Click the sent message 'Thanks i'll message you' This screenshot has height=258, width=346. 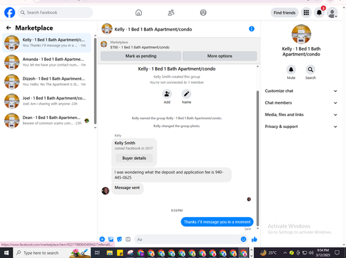tap(217, 222)
